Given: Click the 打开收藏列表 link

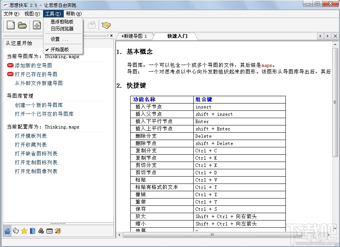Looking at the screenshot, I should (31, 145).
